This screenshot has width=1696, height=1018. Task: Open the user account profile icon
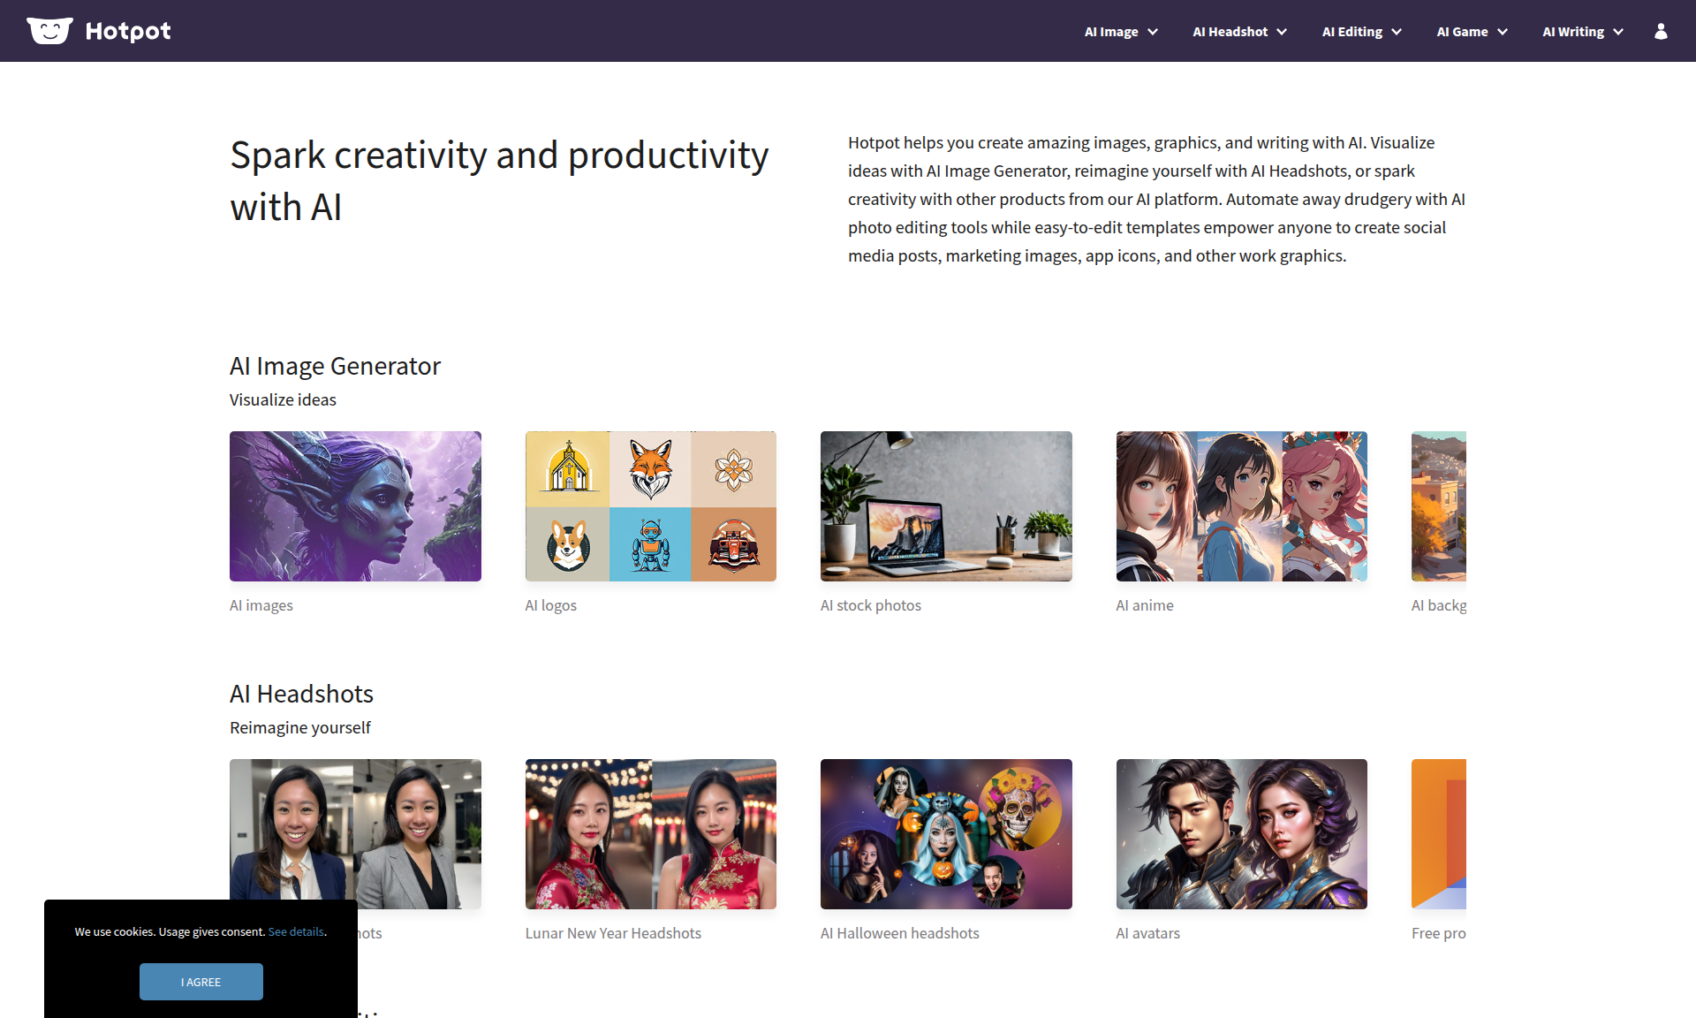[x=1661, y=31]
